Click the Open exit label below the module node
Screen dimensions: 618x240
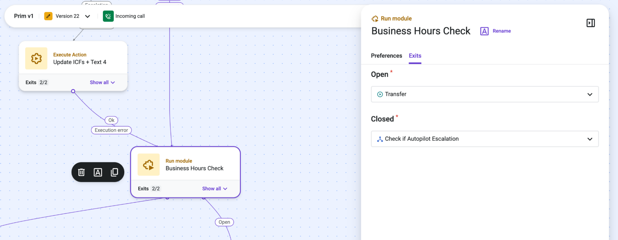[224, 222]
